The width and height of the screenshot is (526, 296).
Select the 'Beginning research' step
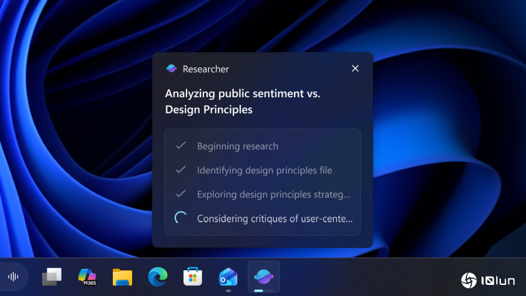click(x=237, y=146)
